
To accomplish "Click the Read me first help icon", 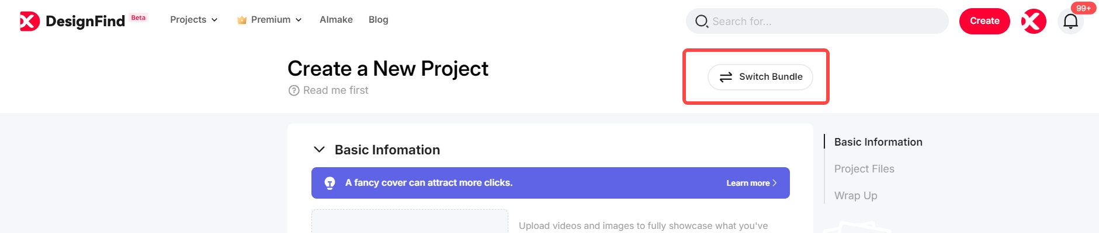I will point(294,91).
